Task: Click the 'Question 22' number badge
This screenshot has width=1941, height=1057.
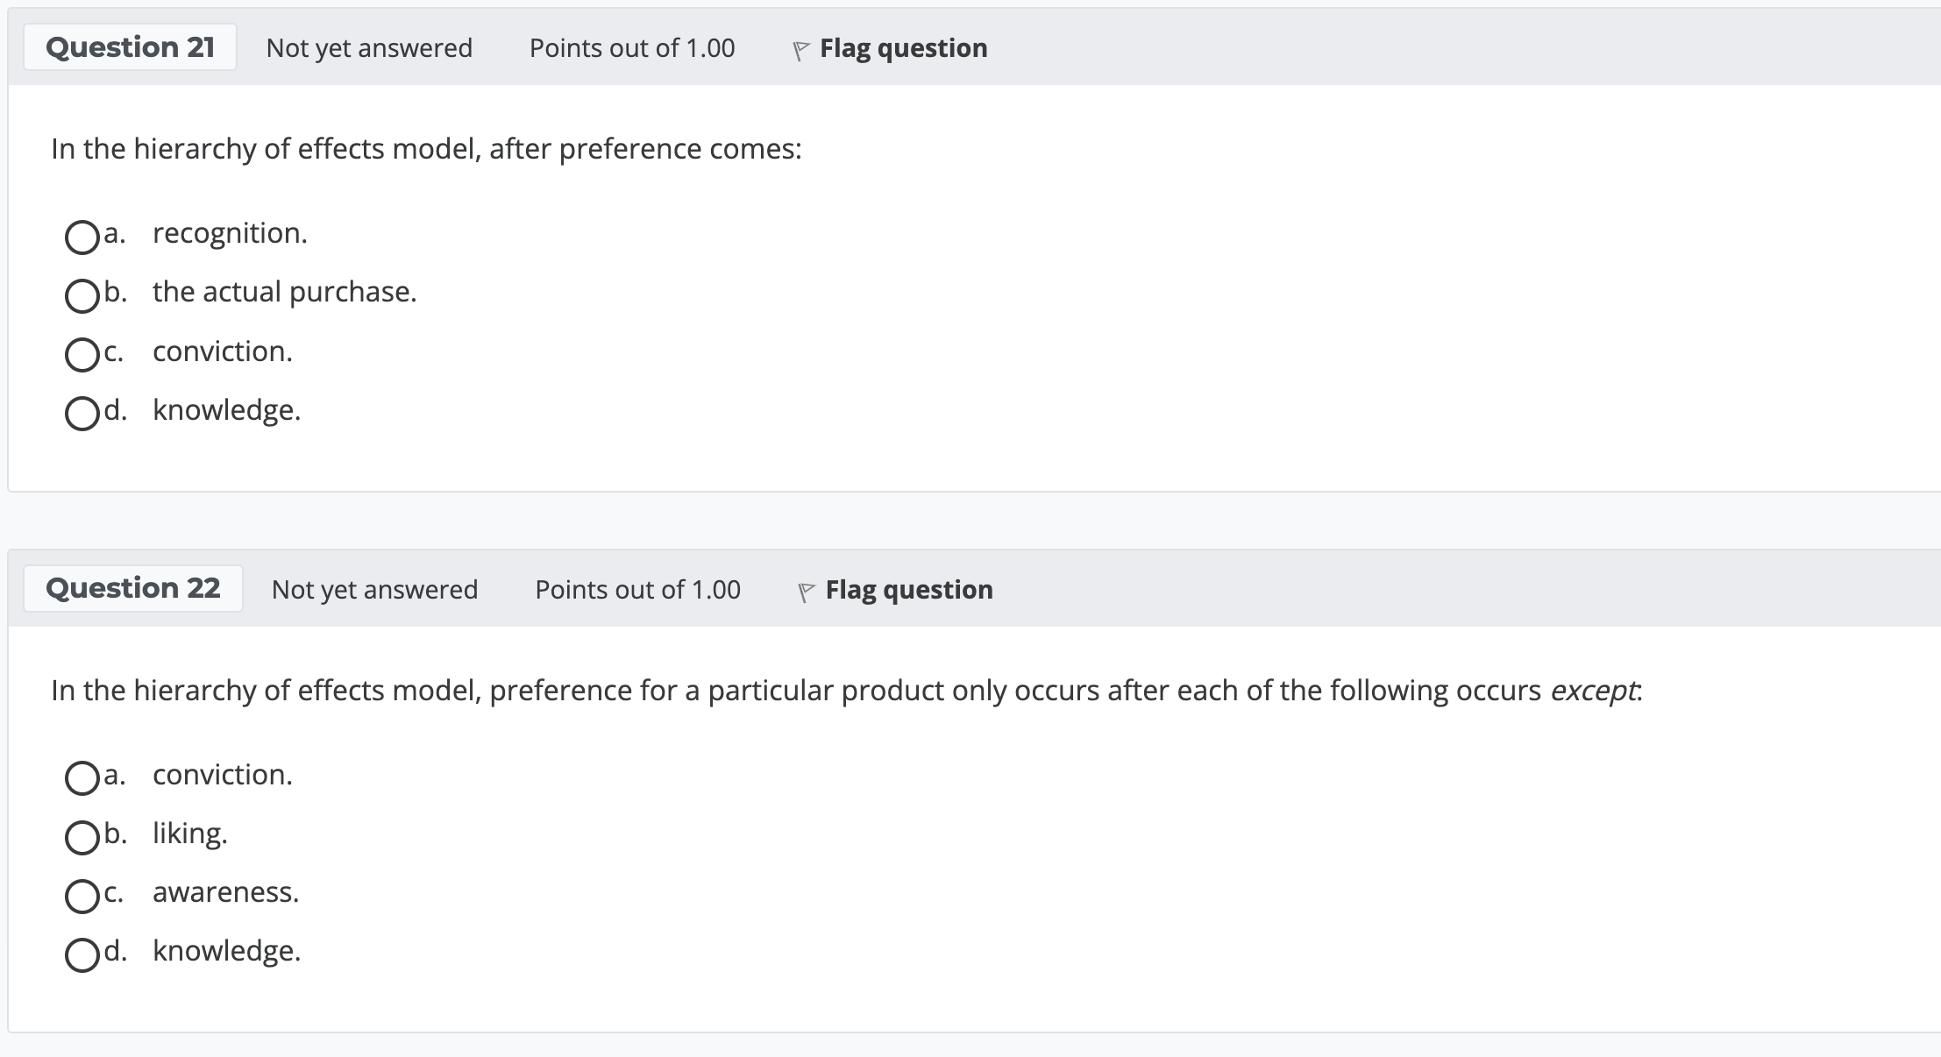Action: click(133, 588)
